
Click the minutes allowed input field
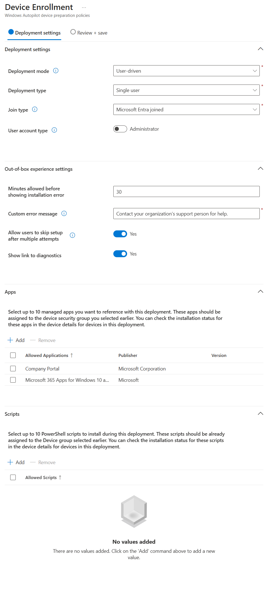click(186, 192)
